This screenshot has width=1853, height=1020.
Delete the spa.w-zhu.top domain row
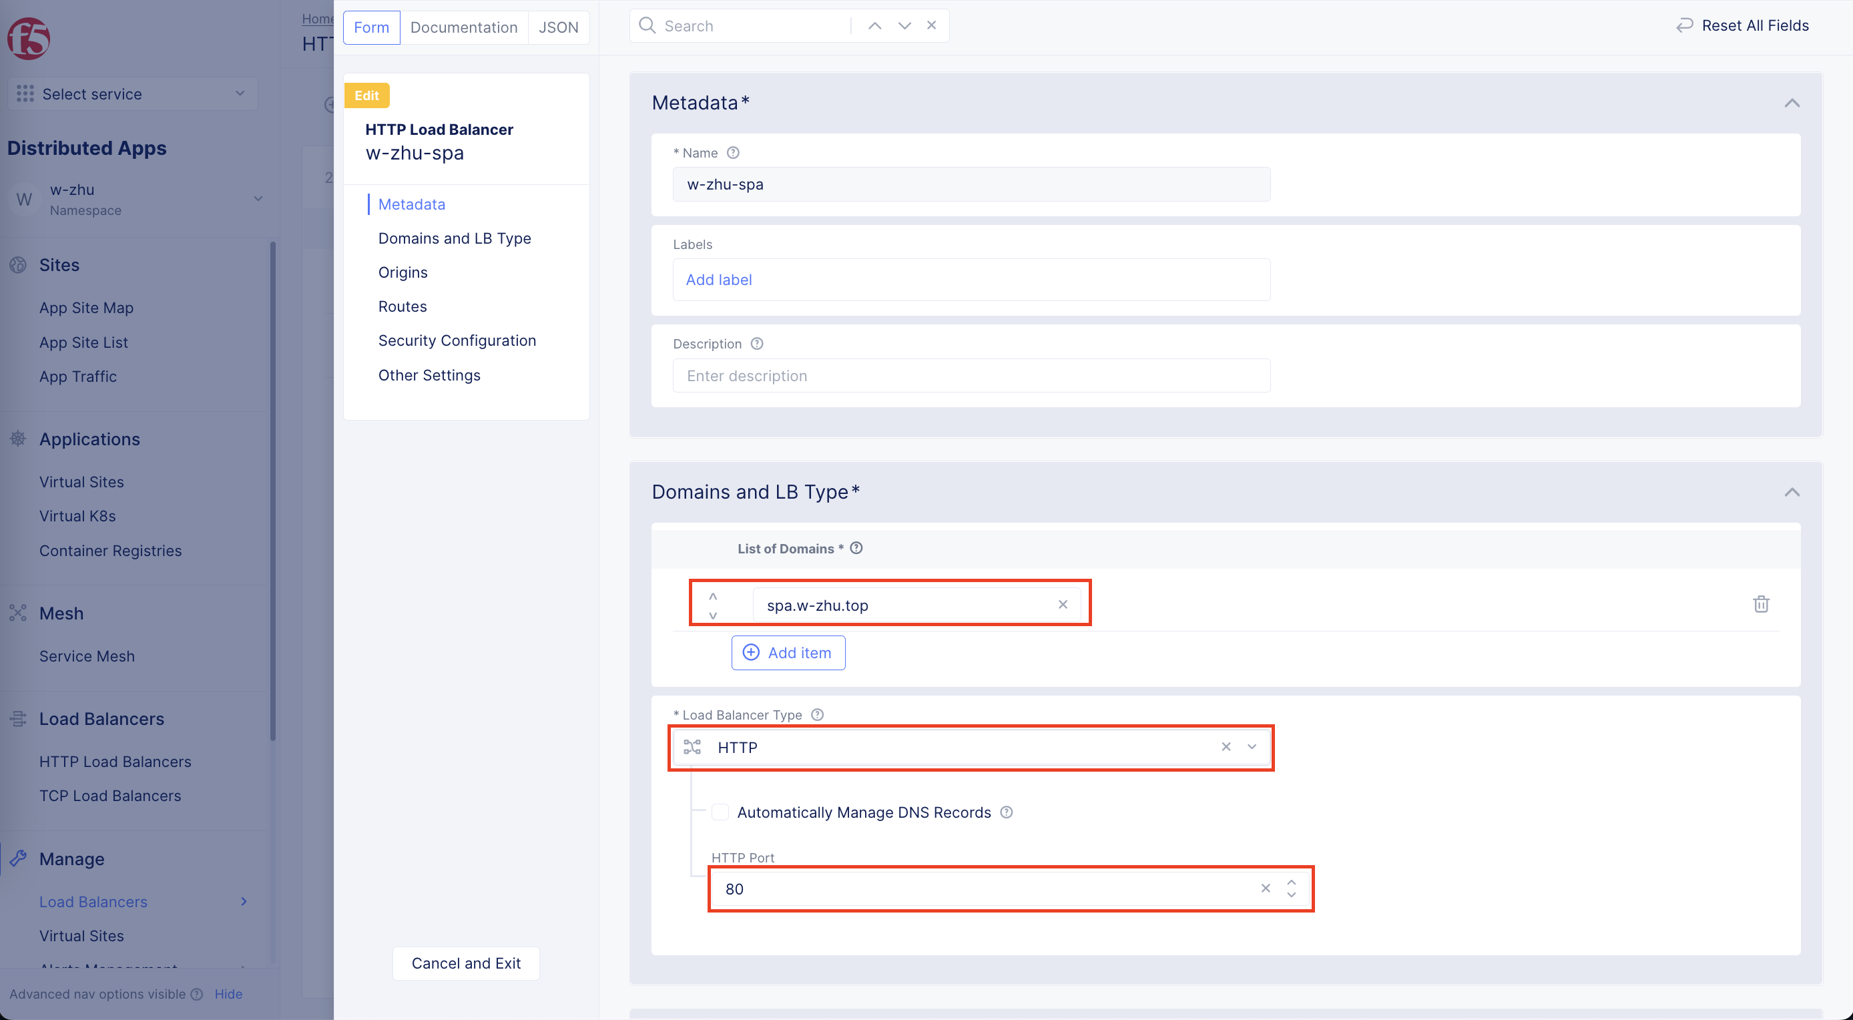(1760, 604)
